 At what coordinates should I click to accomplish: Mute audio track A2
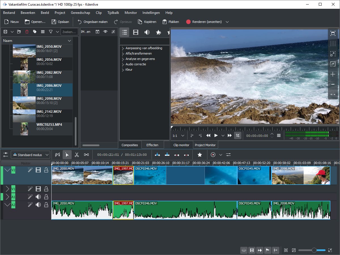click(38, 205)
